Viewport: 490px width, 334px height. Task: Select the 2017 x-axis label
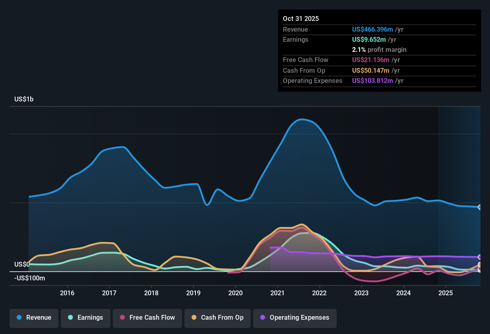pos(109,293)
